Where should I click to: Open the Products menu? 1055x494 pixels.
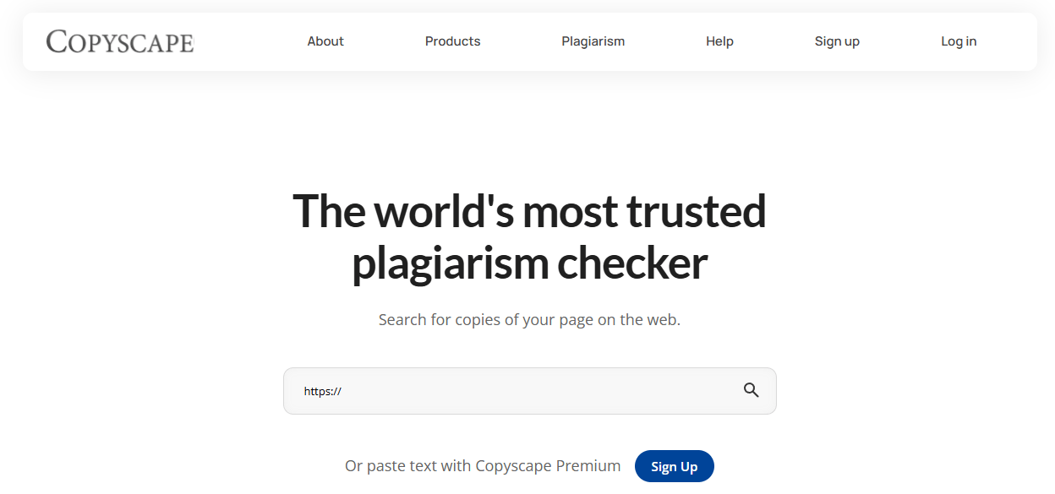pyautogui.click(x=452, y=41)
